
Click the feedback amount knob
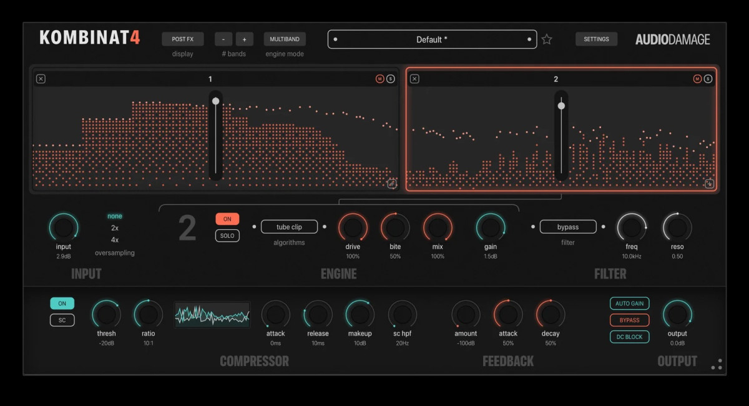point(466,314)
